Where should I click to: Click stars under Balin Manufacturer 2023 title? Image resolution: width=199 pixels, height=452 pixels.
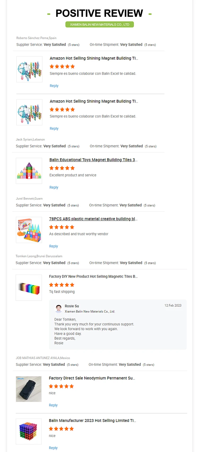pos(61,429)
